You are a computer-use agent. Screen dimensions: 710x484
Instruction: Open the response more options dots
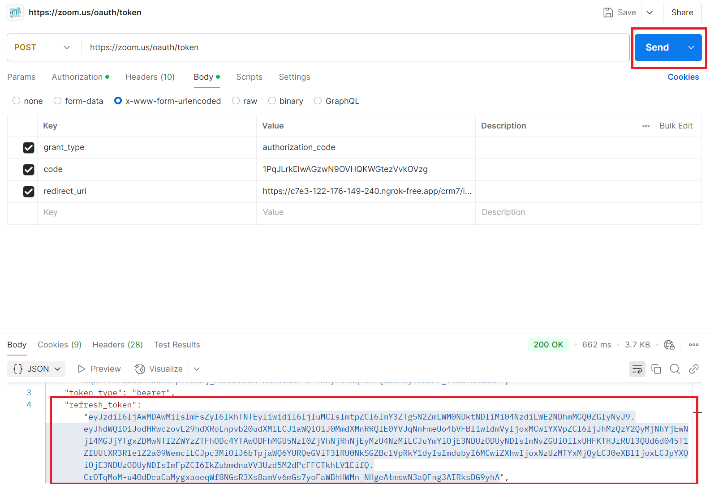[694, 345]
